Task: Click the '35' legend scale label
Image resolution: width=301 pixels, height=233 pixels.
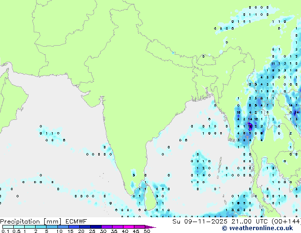Action: coord(114,231)
